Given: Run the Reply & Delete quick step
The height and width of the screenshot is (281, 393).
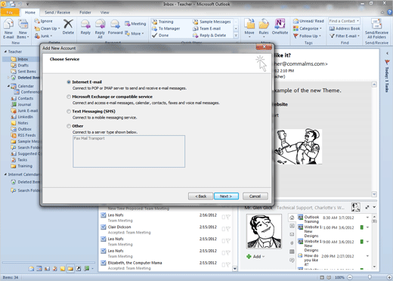Looking at the screenshot, I should click(209, 36).
